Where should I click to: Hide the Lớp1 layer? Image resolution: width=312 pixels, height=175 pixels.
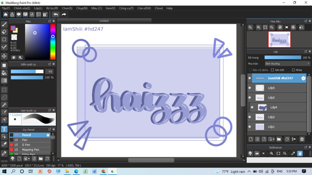250,127
